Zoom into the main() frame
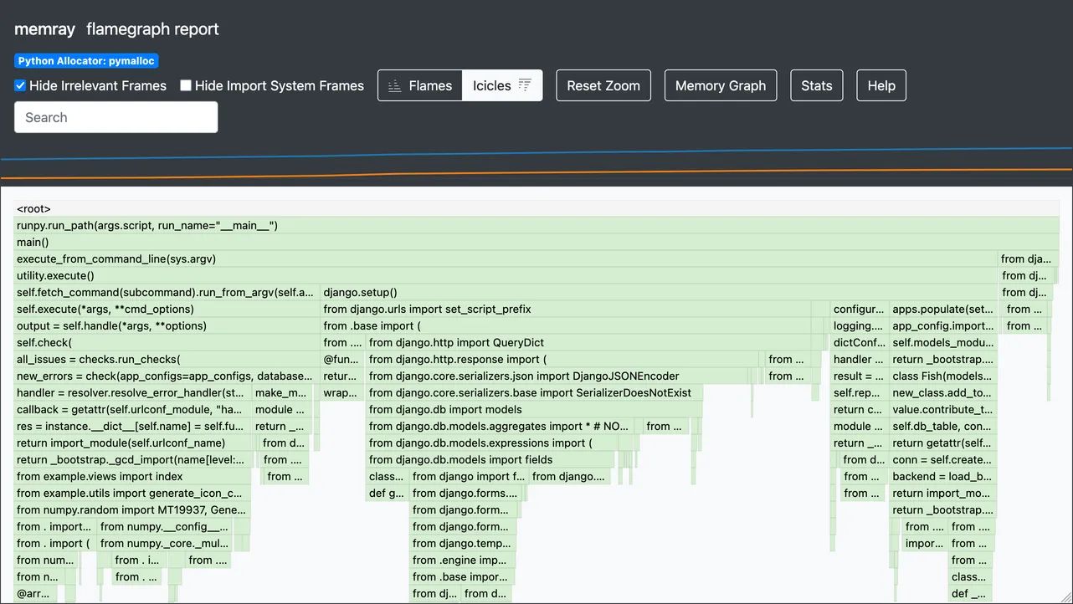Image resolution: width=1073 pixels, height=604 pixels. pos(536,243)
